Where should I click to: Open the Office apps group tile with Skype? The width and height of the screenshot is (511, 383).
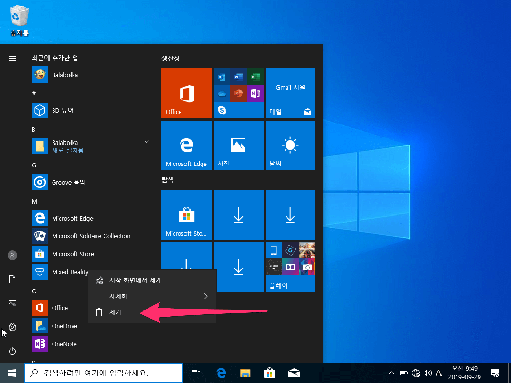239,93
